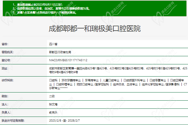Click the 牙体牙髓病专业 entry
This screenshot has height=125, width=188.
(71, 80)
